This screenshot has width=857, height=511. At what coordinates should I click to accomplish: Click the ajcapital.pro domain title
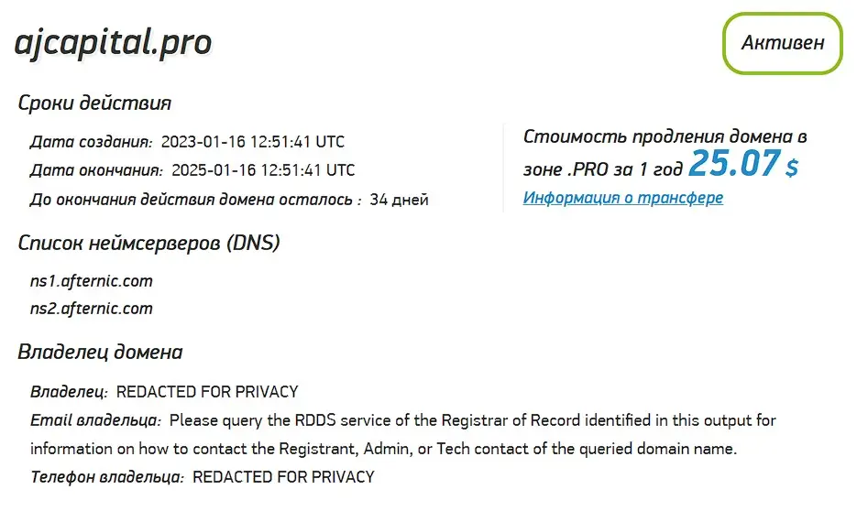[x=113, y=42]
